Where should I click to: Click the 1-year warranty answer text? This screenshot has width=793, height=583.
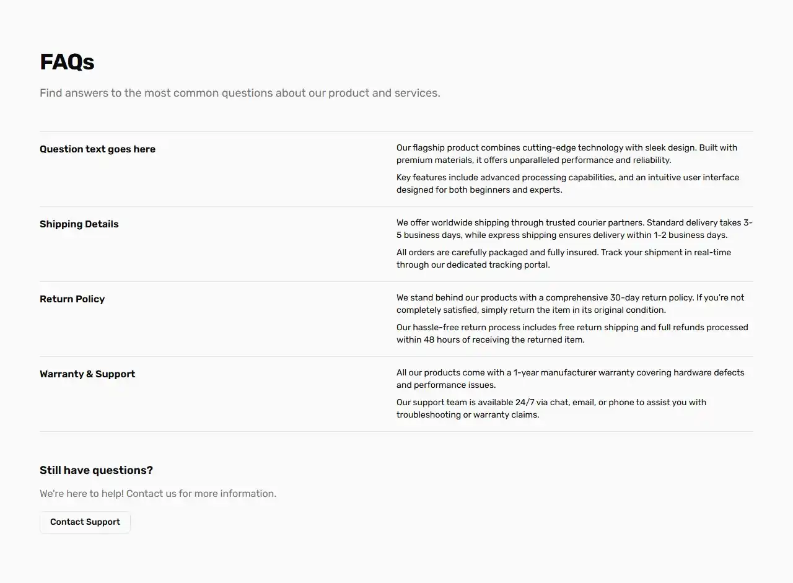[x=570, y=379]
